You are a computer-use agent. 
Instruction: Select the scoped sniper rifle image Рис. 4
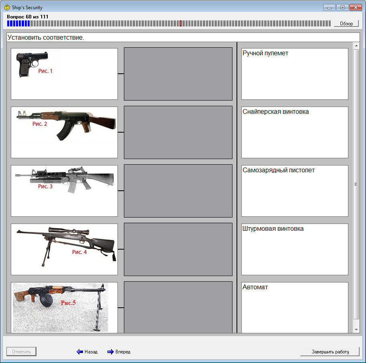(x=64, y=249)
